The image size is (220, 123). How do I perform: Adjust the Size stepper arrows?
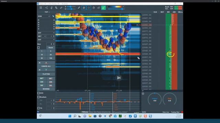[54, 44]
